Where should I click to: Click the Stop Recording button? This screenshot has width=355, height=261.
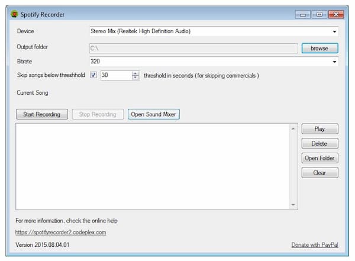pyautogui.click(x=98, y=114)
